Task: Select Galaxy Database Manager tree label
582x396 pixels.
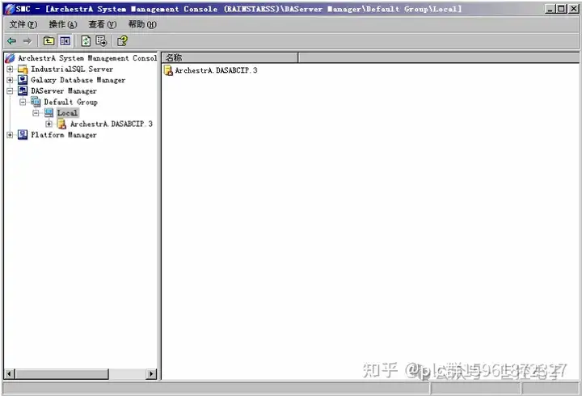Action: [x=78, y=80]
